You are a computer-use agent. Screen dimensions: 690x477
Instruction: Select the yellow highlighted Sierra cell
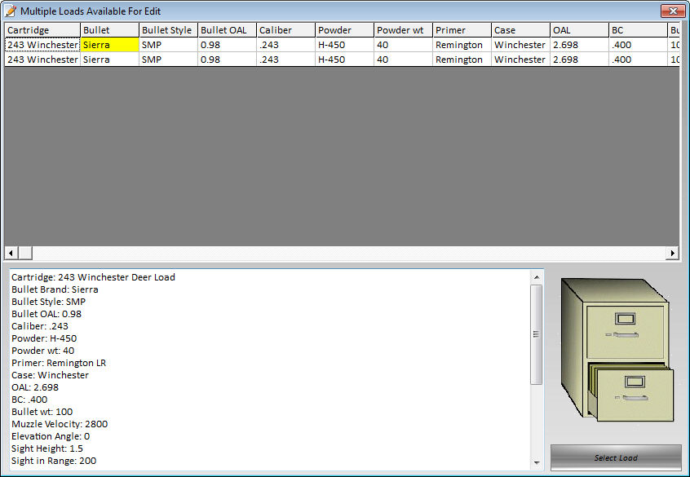pyautogui.click(x=109, y=45)
